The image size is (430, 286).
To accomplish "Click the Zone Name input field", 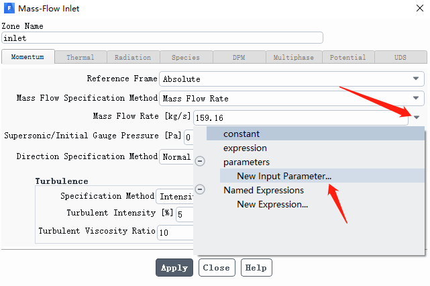I will point(162,38).
